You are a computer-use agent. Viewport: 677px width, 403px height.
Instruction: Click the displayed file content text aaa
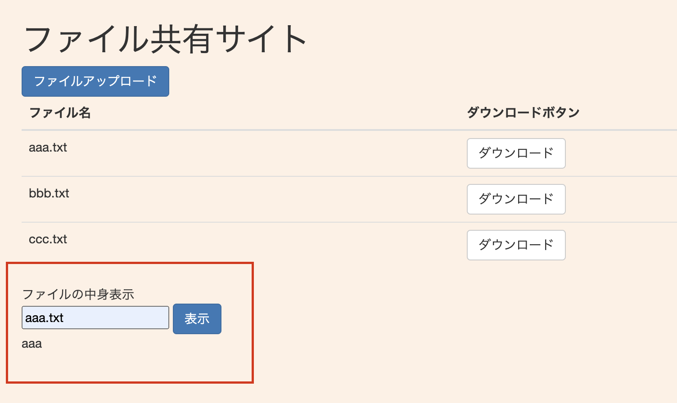32,344
